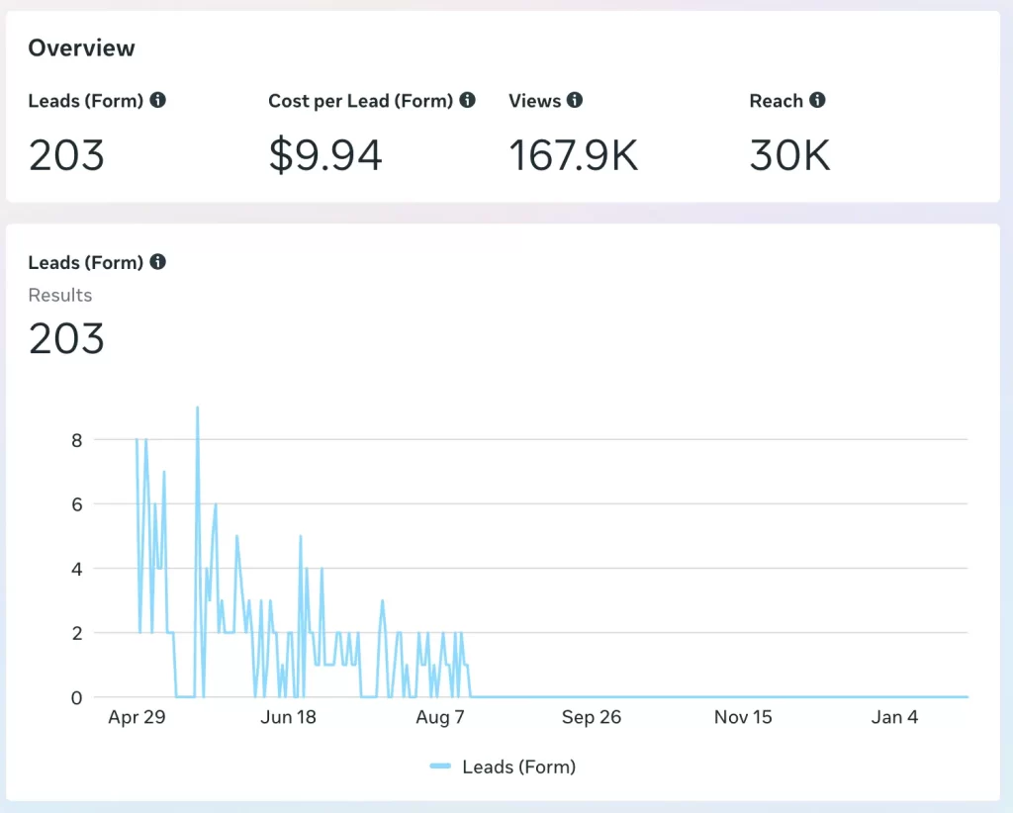Click the y-axis label 0
Image resolution: width=1013 pixels, height=813 pixels.
[77, 697]
